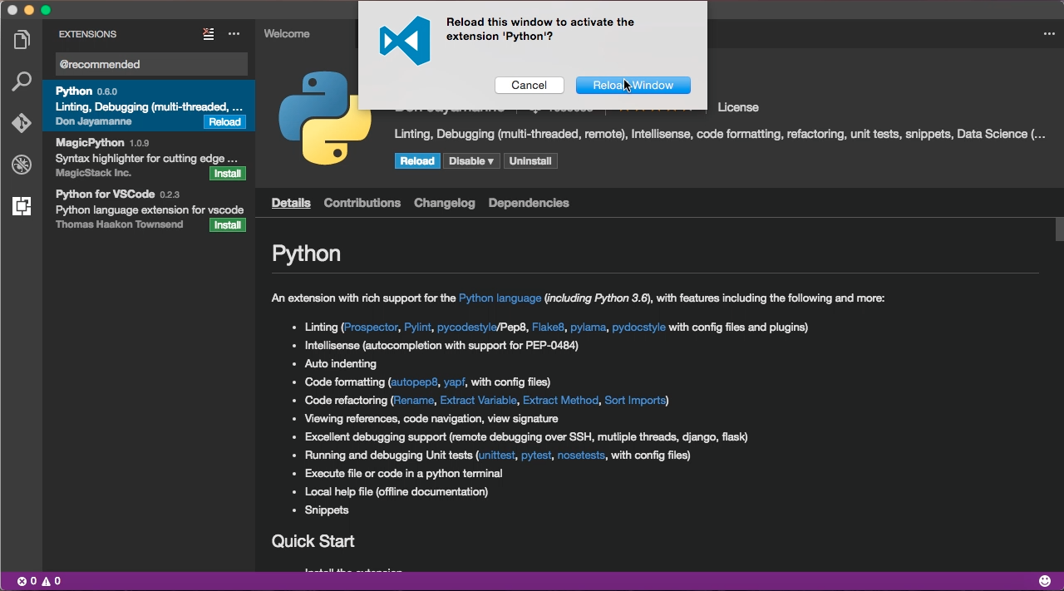Open the unittest link
Screen dimensions: 1064x591
point(496,456)
